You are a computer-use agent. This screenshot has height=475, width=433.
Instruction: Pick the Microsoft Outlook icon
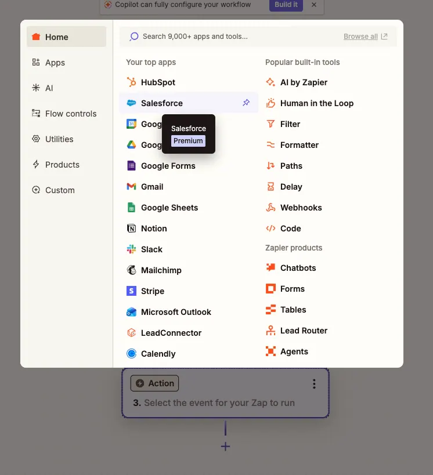131,311
